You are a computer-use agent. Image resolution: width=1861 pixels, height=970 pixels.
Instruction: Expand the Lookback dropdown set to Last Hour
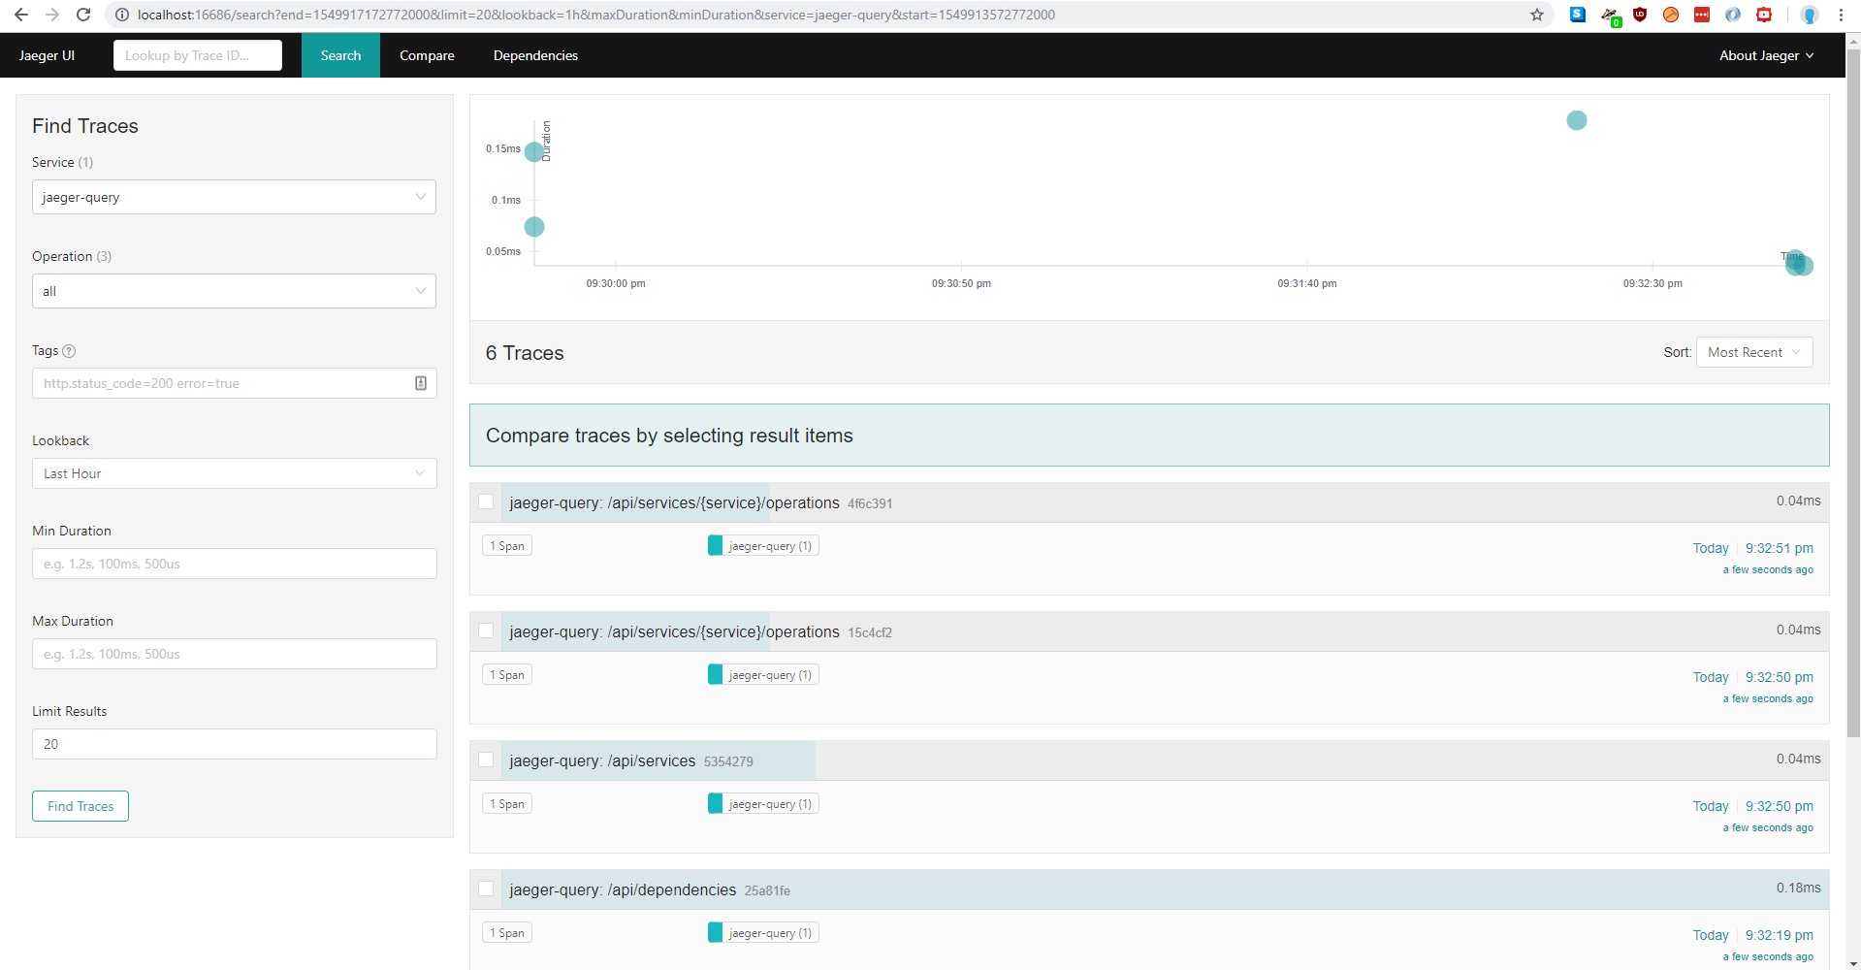point(234,473)
